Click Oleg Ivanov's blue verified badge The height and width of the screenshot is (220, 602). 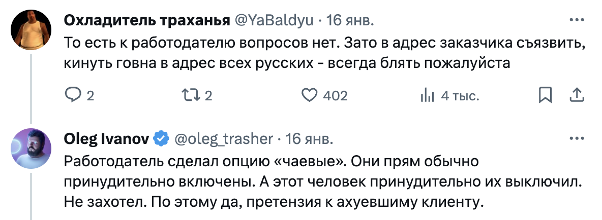coord(162,138)
